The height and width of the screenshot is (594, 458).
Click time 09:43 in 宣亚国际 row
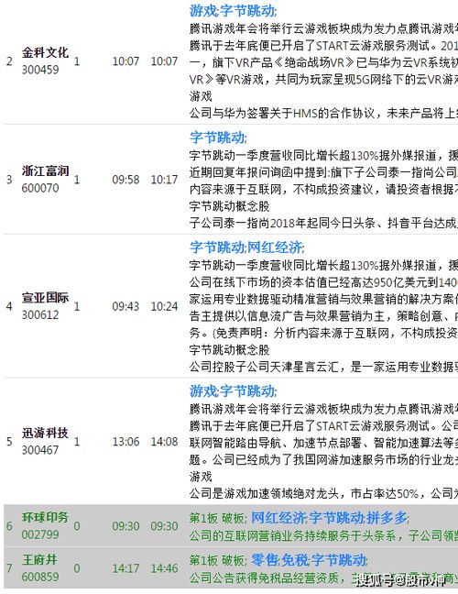pos(125,306)
